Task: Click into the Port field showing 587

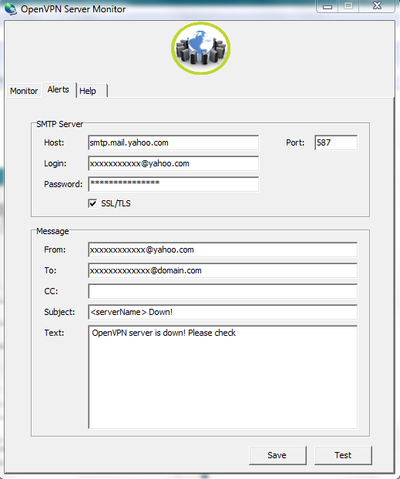Action: (x=336, y=142)
